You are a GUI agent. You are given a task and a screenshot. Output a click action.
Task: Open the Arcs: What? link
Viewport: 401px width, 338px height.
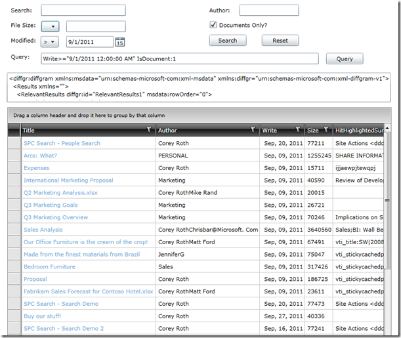[x=41, y=156]
